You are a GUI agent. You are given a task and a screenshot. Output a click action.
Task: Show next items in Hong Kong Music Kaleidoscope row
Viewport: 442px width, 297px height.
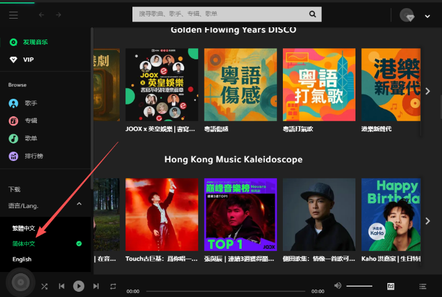427,221
